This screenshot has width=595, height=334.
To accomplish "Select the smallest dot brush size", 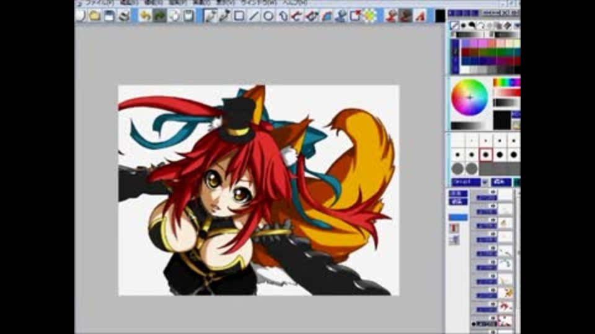I will pyautogui.click(x=472, y=141).
